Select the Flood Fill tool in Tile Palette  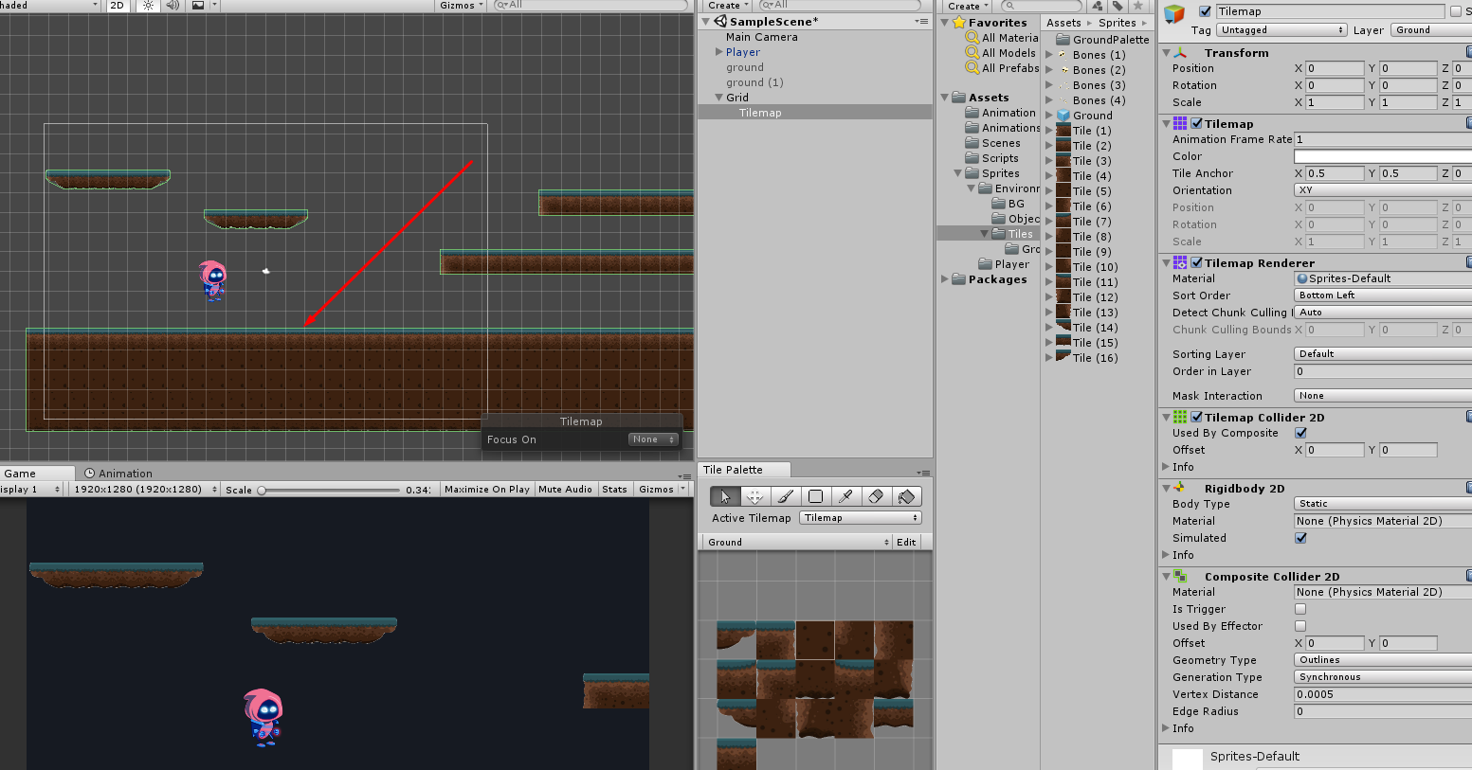[905, 496]
